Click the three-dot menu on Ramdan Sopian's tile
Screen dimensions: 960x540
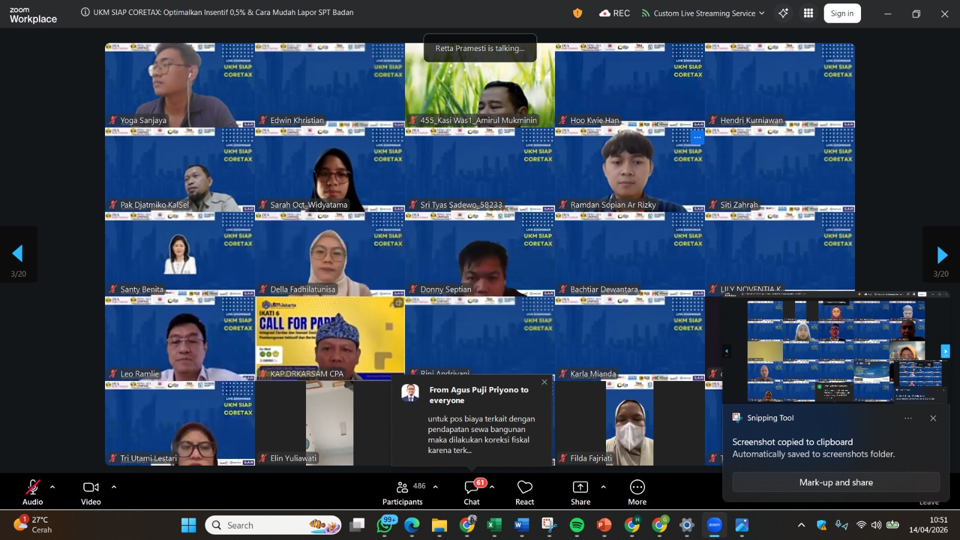point(697,137)
